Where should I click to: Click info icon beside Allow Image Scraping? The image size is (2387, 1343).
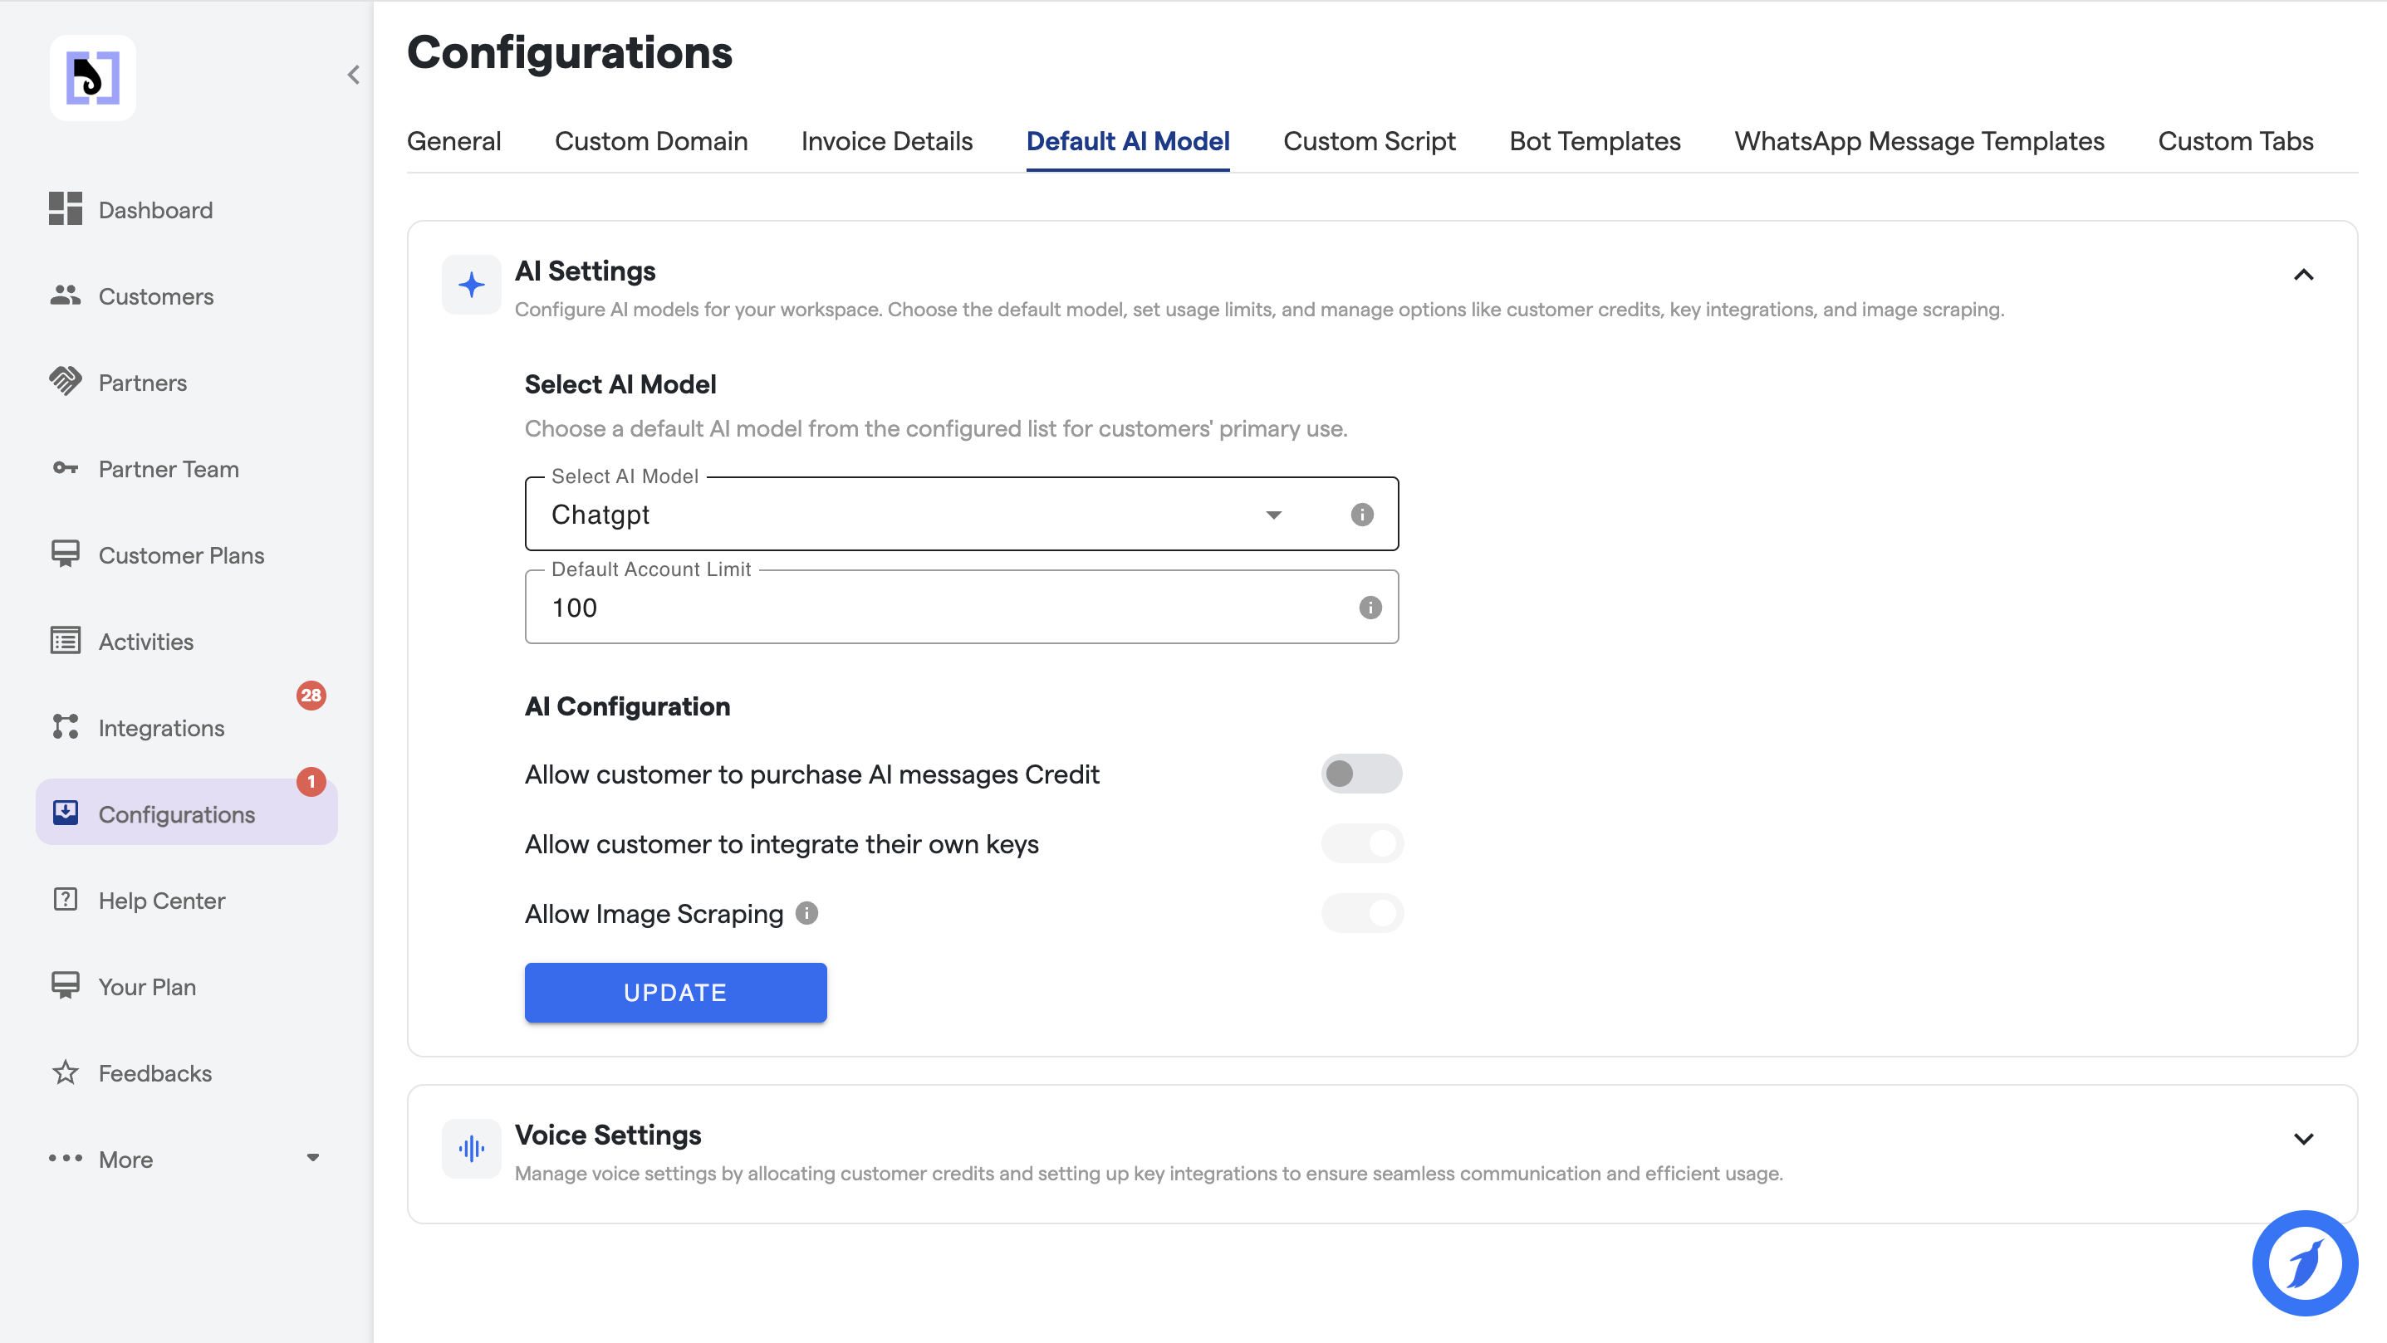[x=807, y=913]
